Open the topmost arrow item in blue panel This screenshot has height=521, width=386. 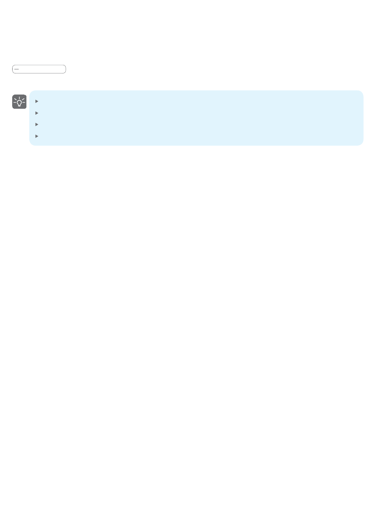[x=37, y=101]
